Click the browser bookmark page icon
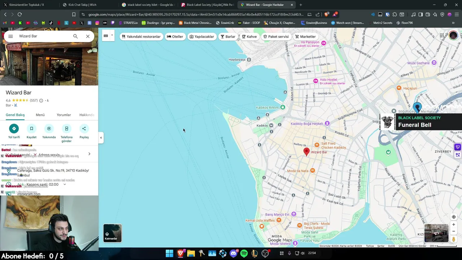462x260 pixels. coord(74,14)
